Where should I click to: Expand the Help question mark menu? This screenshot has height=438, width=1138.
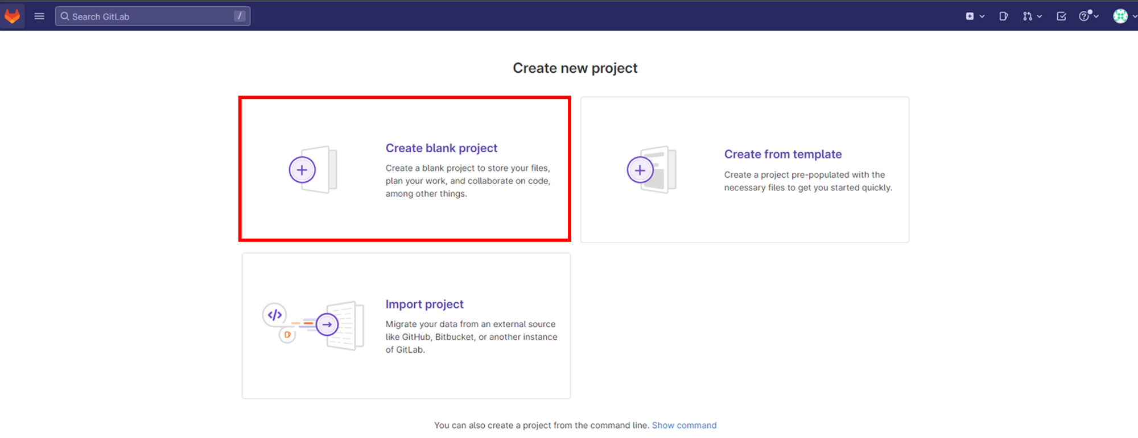point(1088,16)
